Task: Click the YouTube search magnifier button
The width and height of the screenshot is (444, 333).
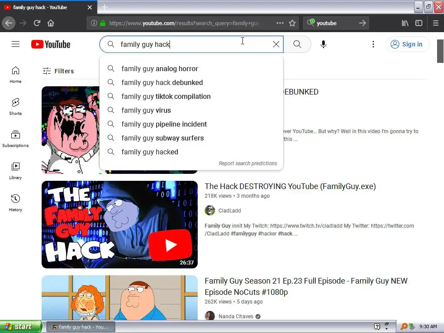Action: click(297, 44)
